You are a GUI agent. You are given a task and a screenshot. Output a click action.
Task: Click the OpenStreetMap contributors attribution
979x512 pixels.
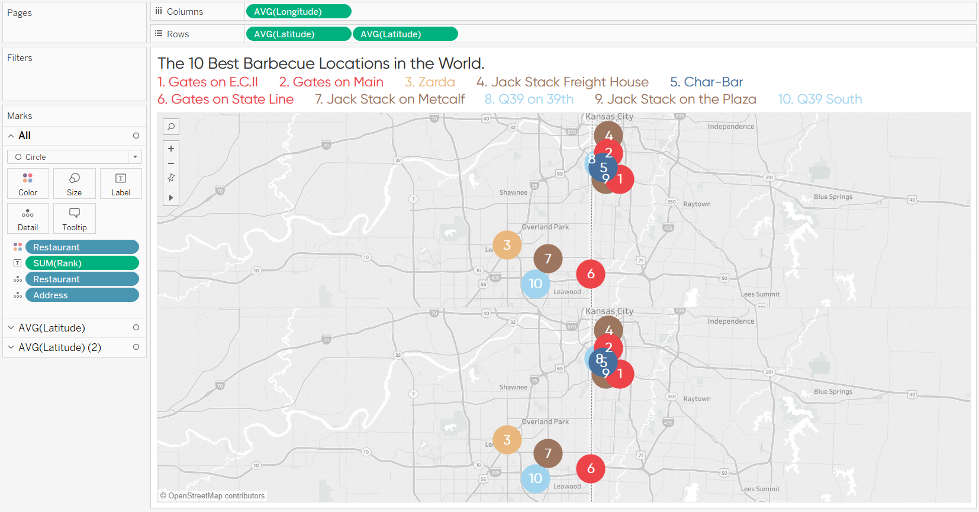click(212, 496)
